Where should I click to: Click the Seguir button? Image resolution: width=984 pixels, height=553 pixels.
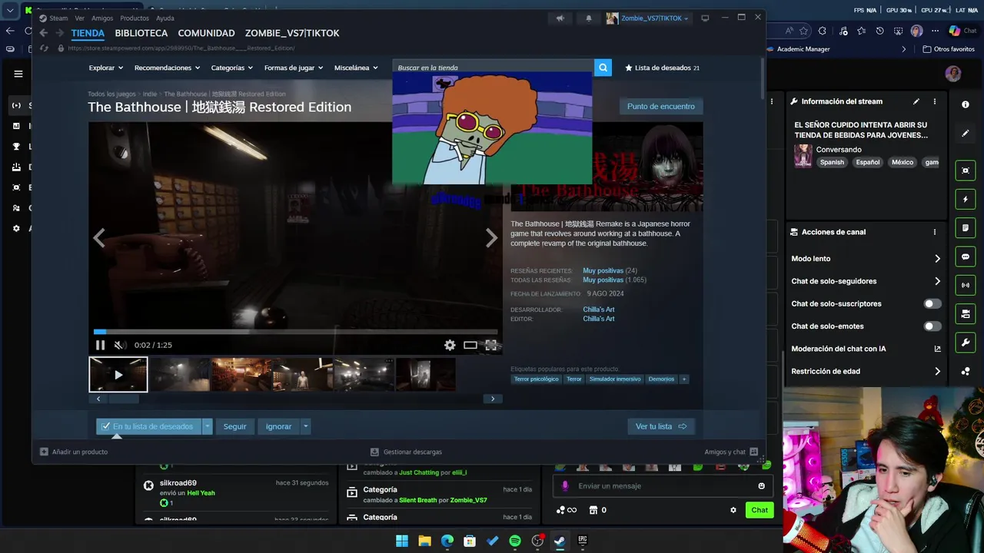pyautogui.click(x=234, y=426)
